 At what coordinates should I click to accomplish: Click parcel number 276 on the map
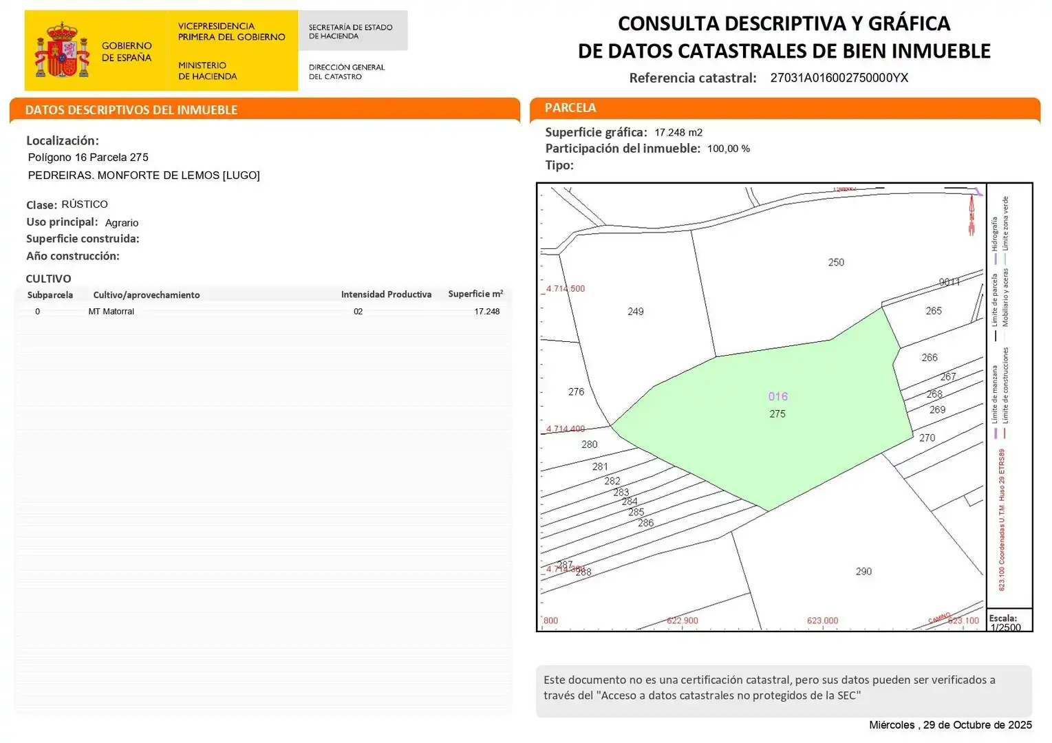(577, 392)
